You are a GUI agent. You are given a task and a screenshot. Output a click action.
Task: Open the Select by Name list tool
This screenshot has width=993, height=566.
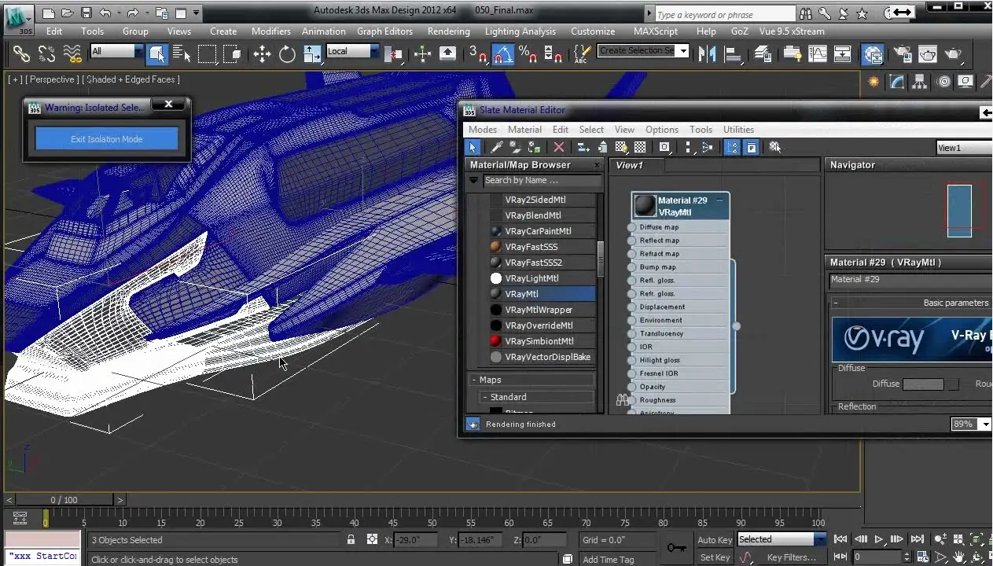pos(182,53)
